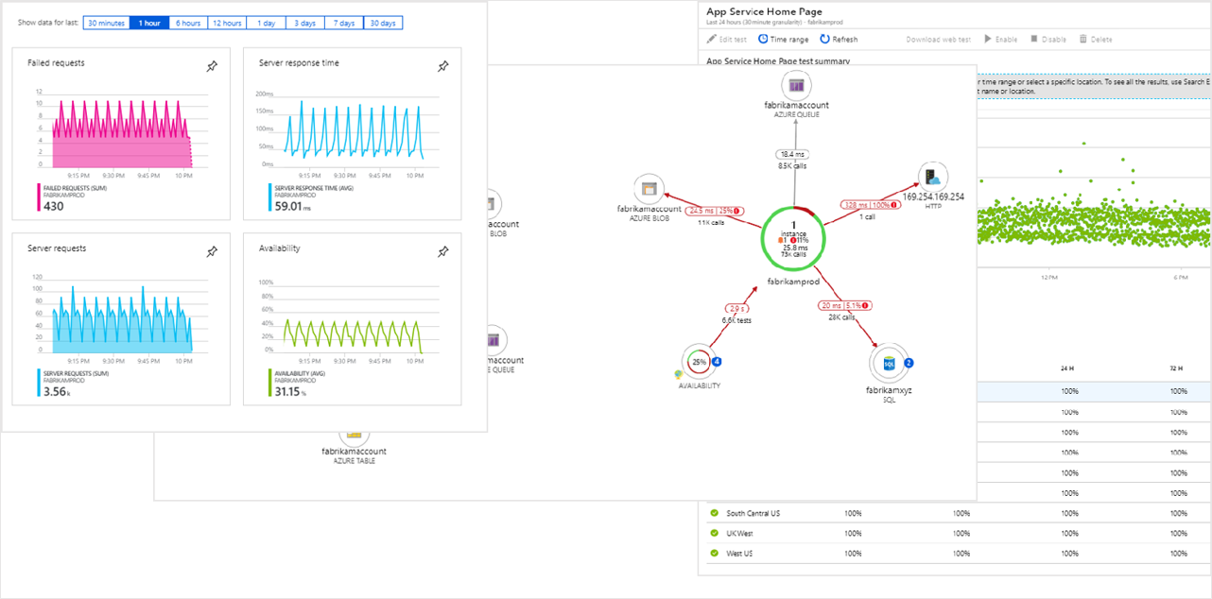Select the 30 minutes time range tab

click(106, 23)
